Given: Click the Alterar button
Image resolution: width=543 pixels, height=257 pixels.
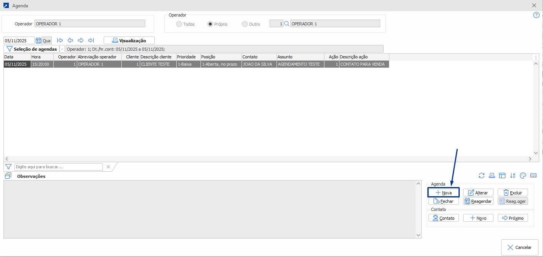Looking at the screenshot, I should pyautogui.click(x=478, y=192).
